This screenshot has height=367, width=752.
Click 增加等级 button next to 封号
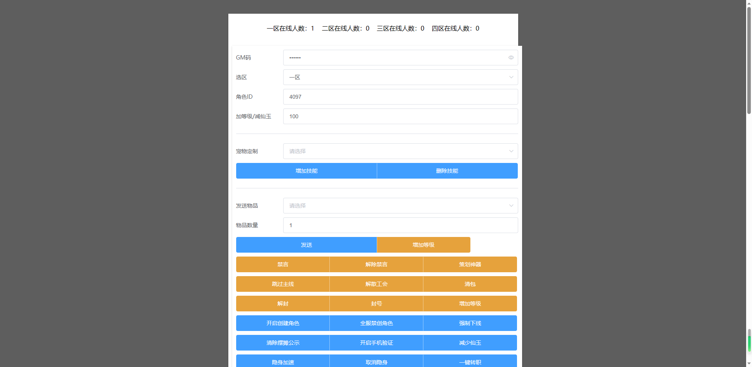[470, 304]
